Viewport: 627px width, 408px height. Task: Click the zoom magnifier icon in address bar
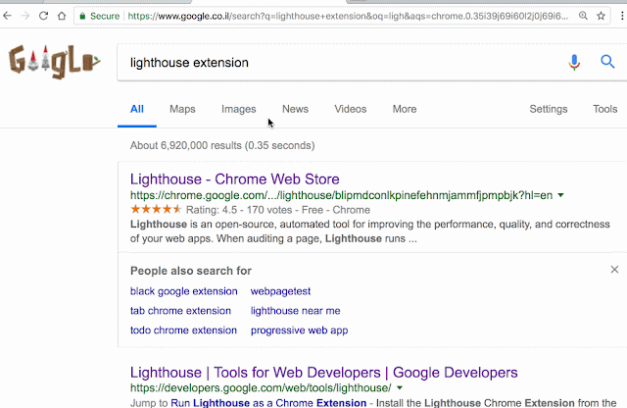(584, 16)
